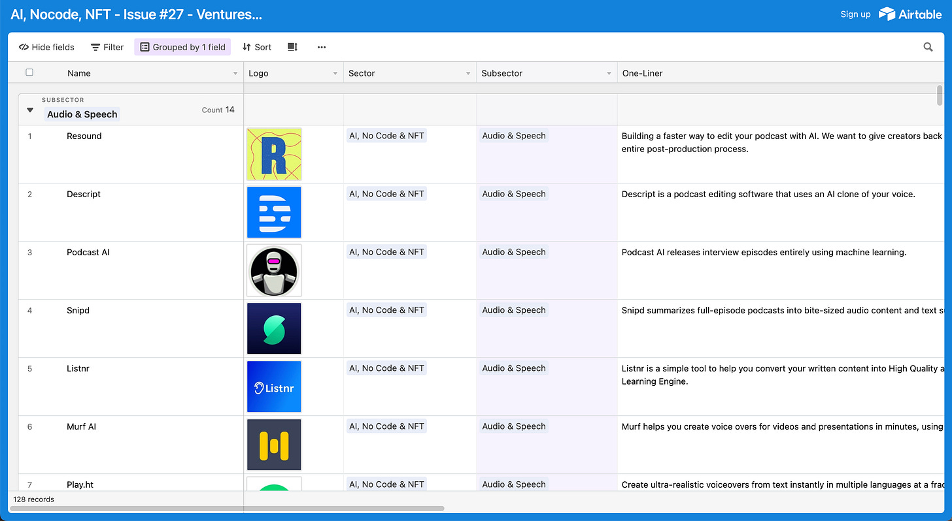Click the Airtable logo

coord(910,14)
